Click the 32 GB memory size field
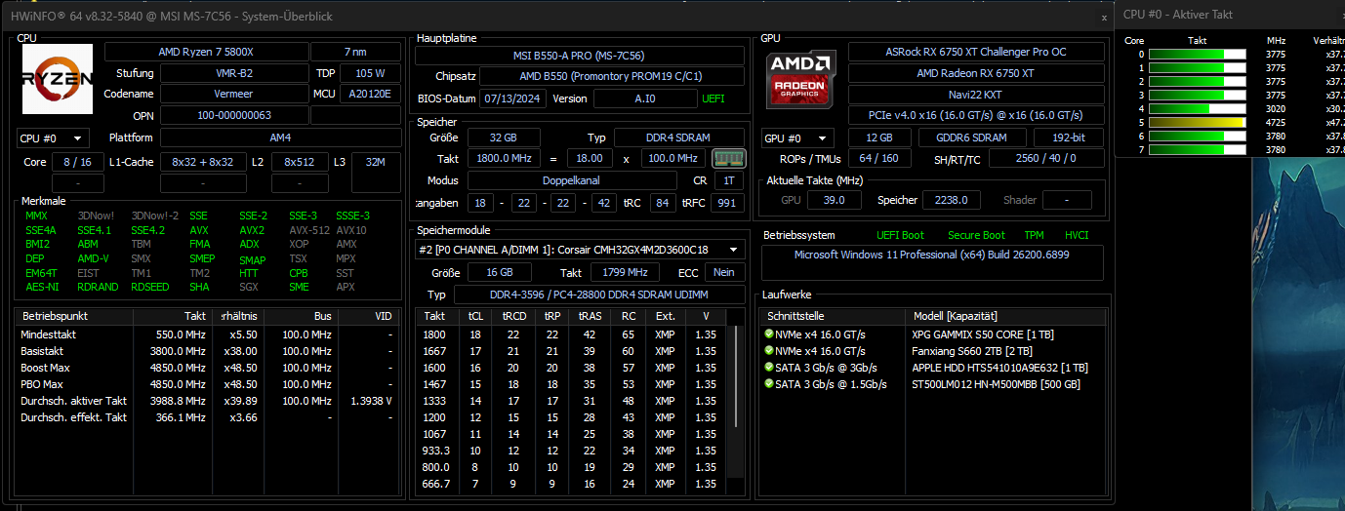The width and height of the screenshot is (1345, 511). [x=504, y=138]
